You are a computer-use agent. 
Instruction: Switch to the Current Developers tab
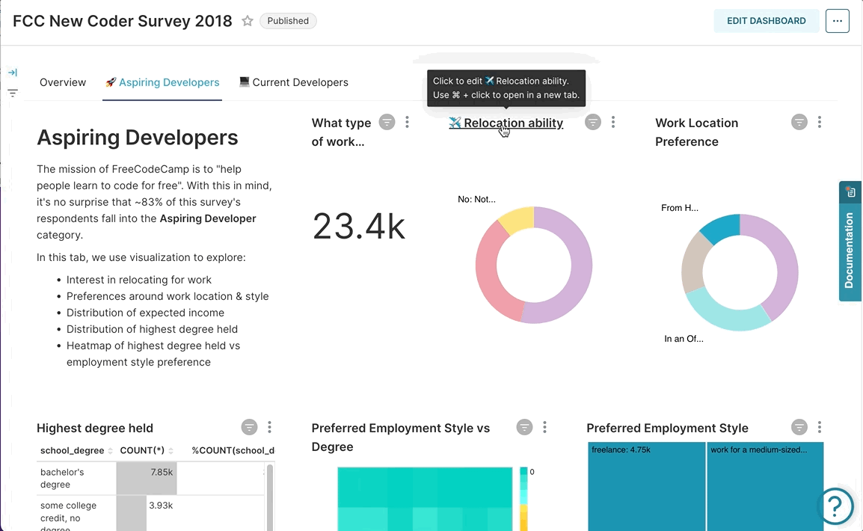[293, 82]
